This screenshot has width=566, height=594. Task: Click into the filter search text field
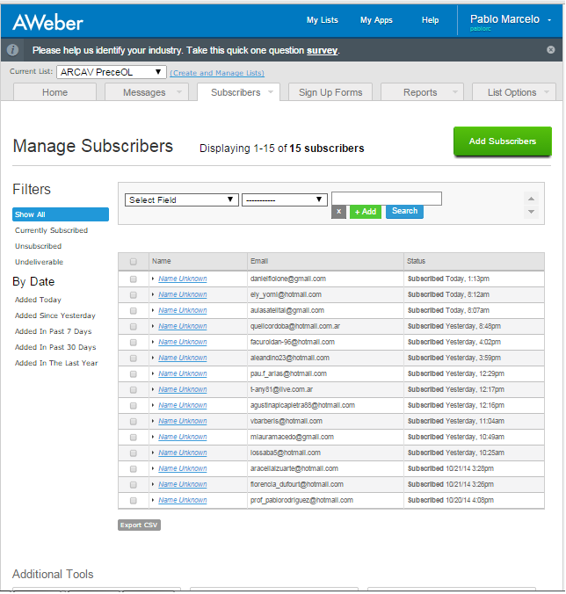(x=387, y=199)
